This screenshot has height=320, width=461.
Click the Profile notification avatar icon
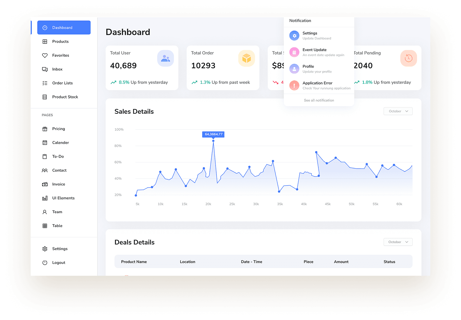point(294,69)
